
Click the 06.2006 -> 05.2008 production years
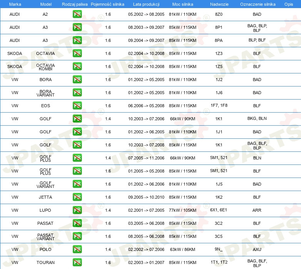tap(146, 106)
